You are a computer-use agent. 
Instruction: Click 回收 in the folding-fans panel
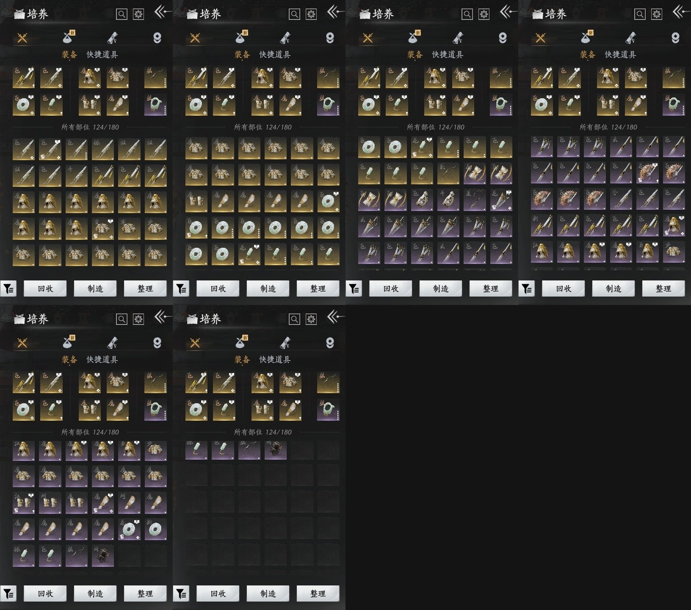(564, 289)
